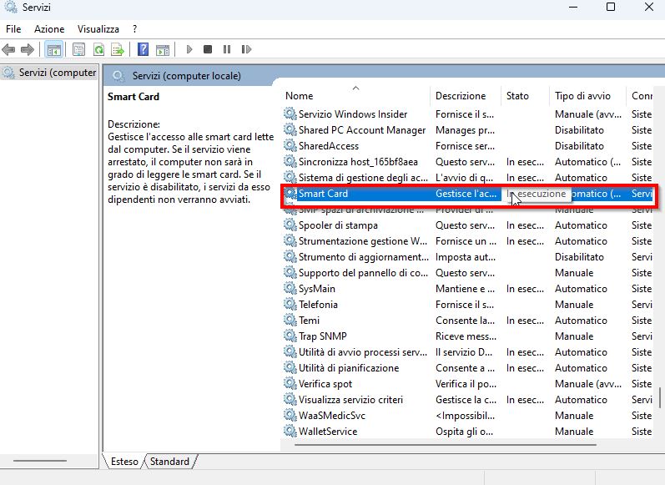Click the Export List toolbar icon
The image size is (665, 485).
click(x=118, y=50)
